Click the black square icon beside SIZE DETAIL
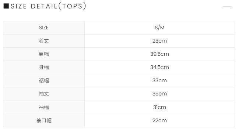239x134 pixels. [6, 6]
